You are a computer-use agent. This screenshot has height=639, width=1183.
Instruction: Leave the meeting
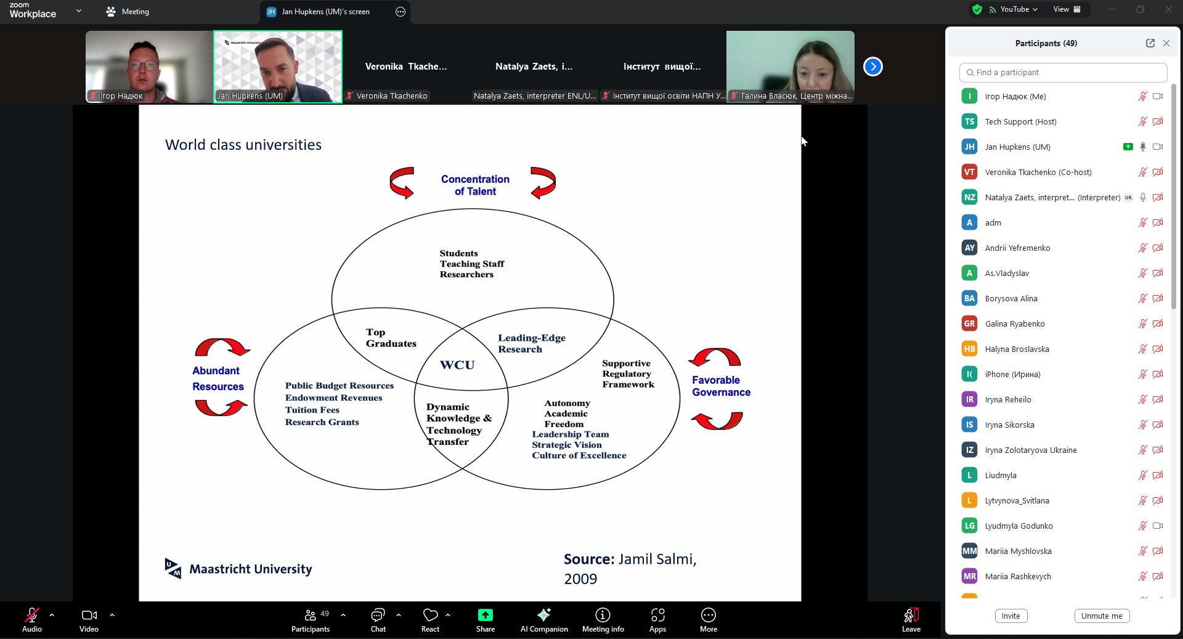[911, 619]
